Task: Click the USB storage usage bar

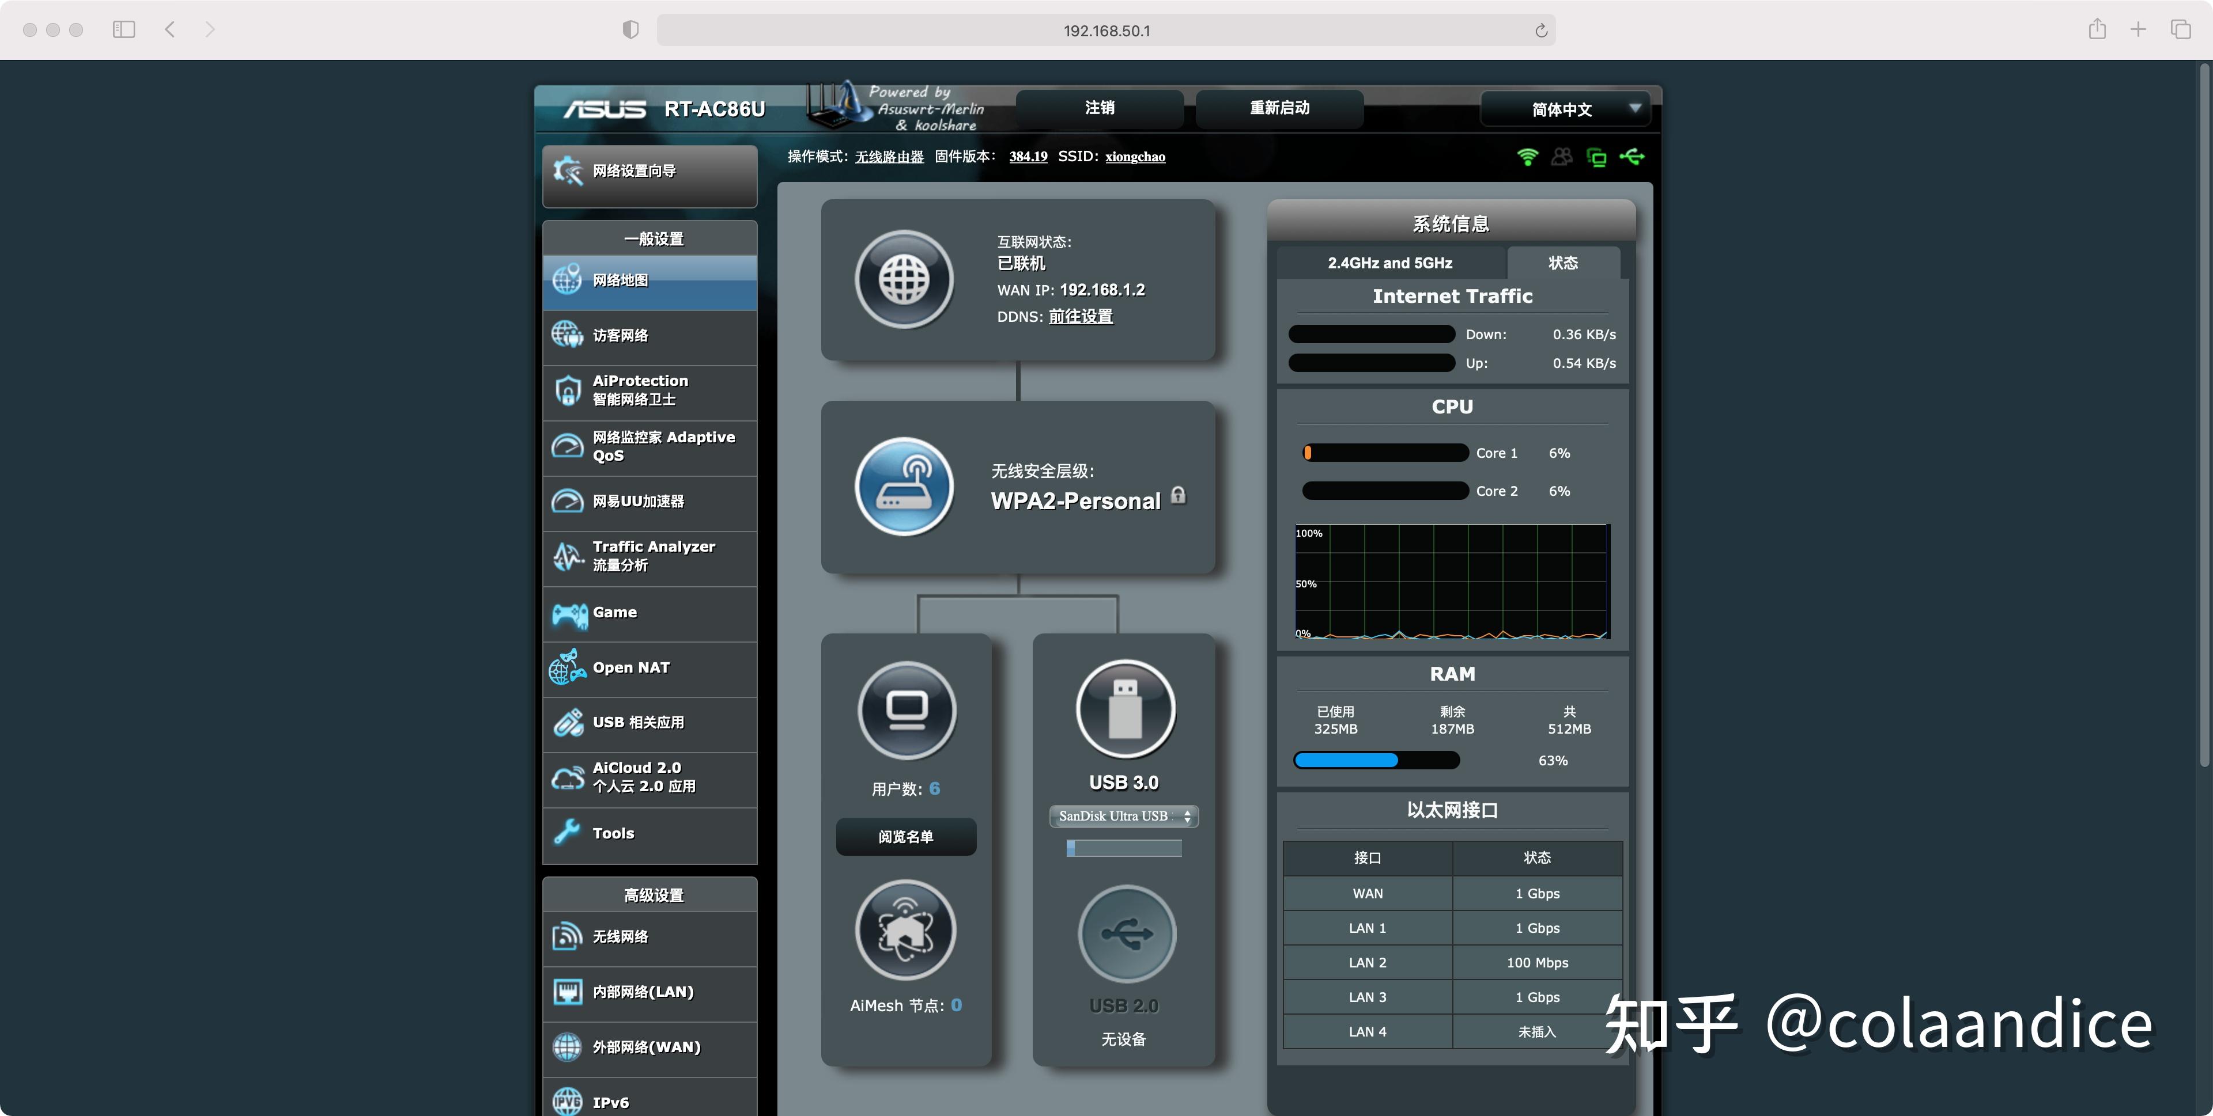Action: tap(1124, 848)
